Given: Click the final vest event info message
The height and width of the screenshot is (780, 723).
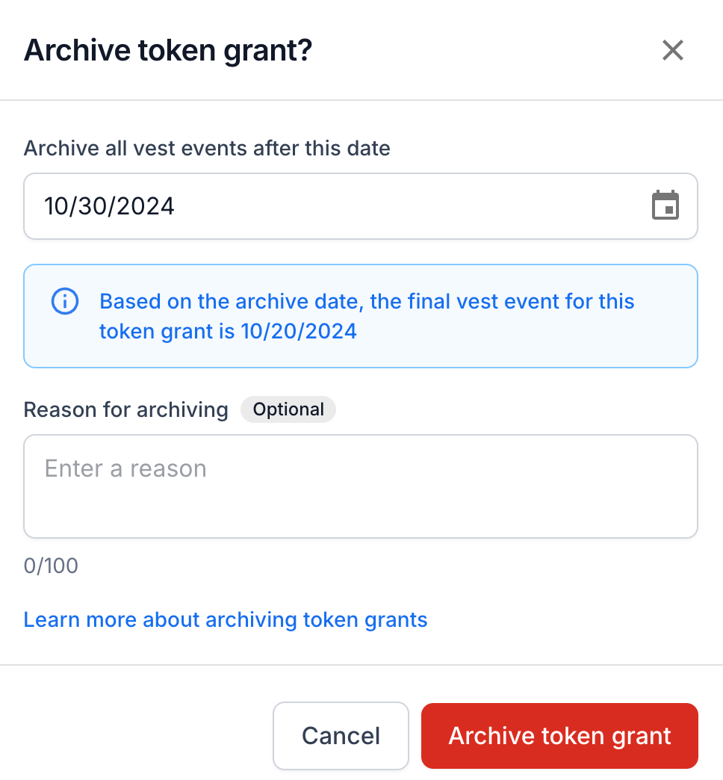Looking at the screenshot, I should pyautogui.click(x=367, y=316).
